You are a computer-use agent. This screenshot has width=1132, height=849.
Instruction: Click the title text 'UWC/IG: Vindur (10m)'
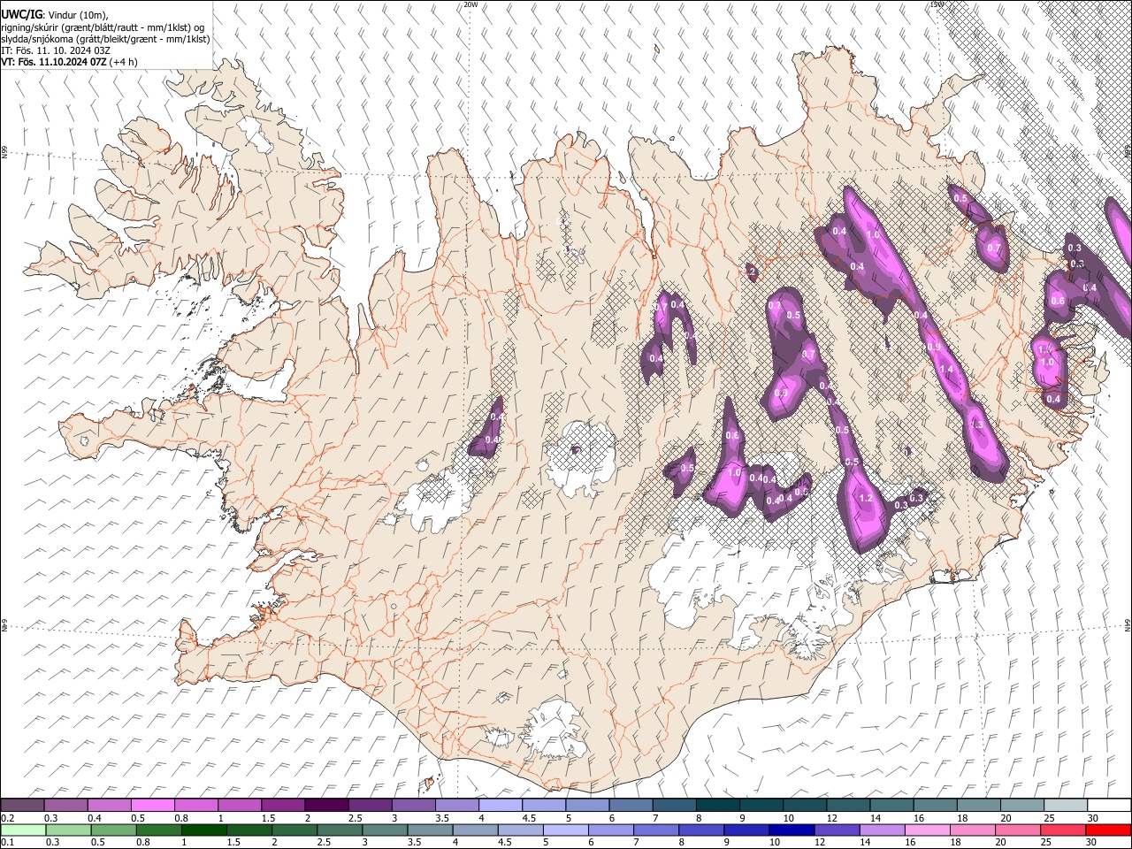[55, 15]
